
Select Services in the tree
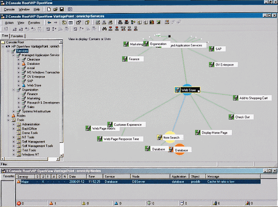[x=22, y=51]
